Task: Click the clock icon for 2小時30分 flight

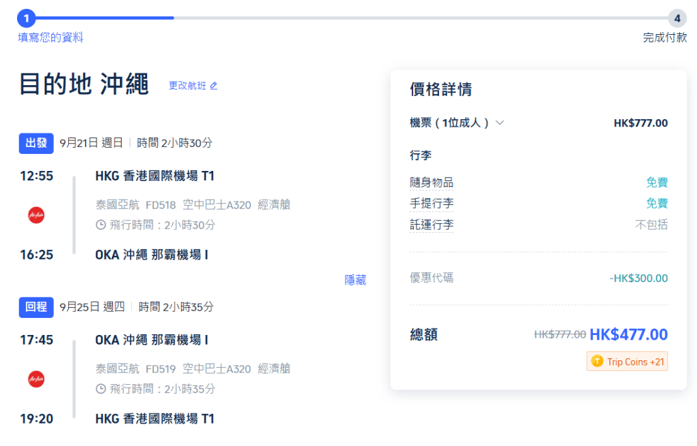Action: (101, 225)
